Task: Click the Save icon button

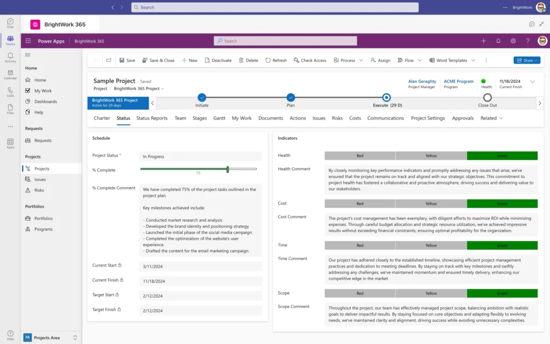Action: coord(122,61)
